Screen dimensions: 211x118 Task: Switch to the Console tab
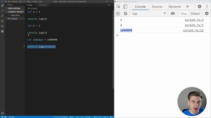point(140,7)
